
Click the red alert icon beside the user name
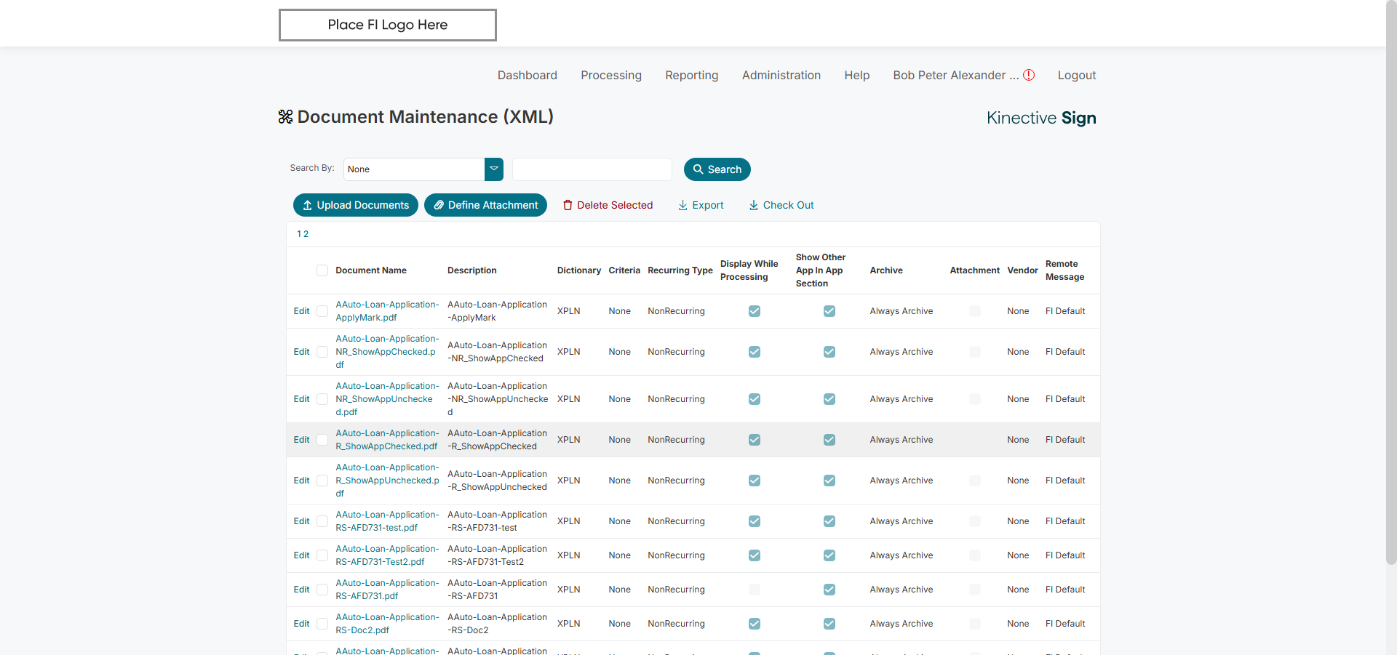[1029, 75]
